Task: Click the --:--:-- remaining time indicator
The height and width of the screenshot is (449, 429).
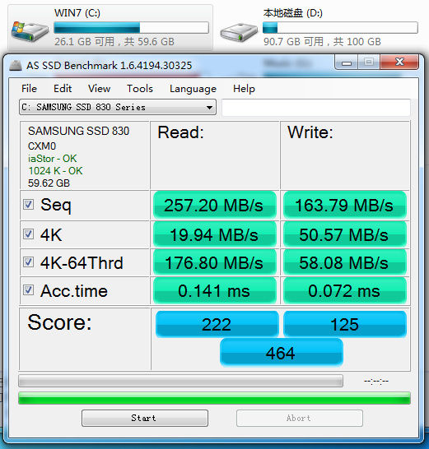Action: [x=376, y=381]
